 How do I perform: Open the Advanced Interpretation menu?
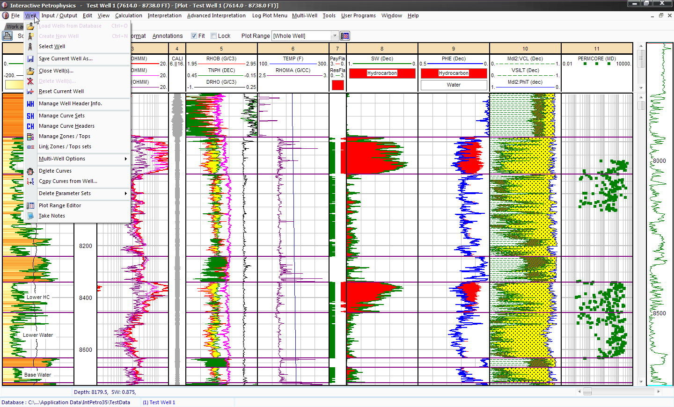click(x=216, y=15)
